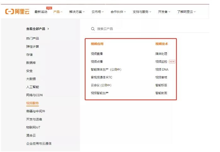Select 企业应用与云通信 category
The height and width of the screenshot is (152, 220).
(x=39, y=143)
